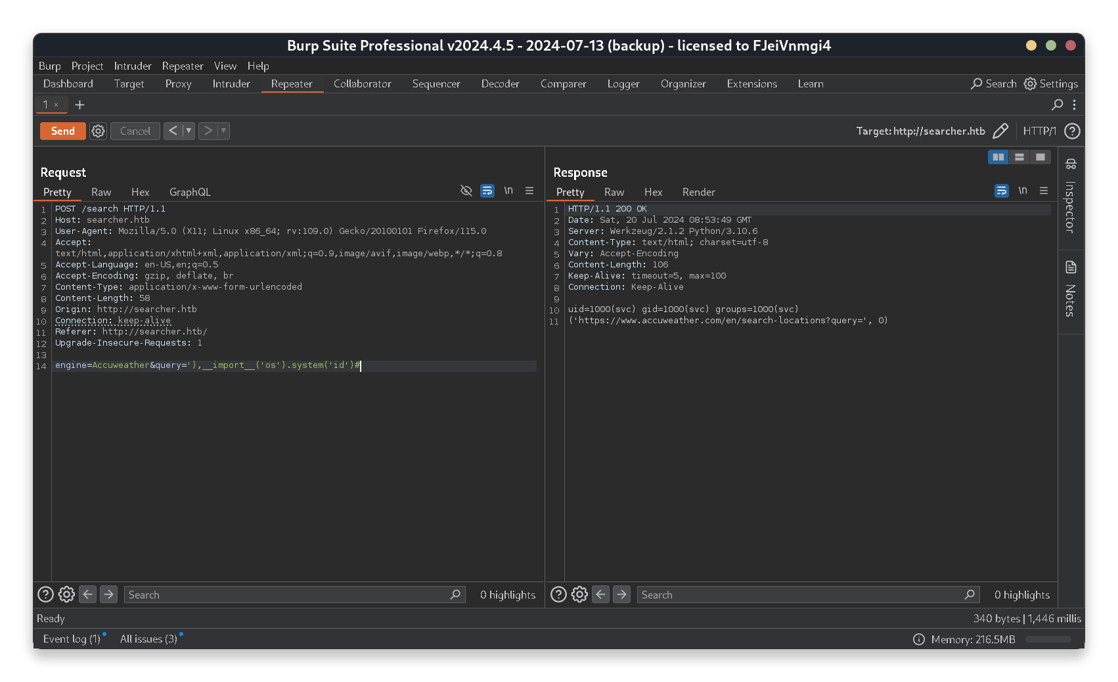Image resolution: width=1118 pixels, height=682 pixels.
Task: Toggle line wrap in request editor
Action: pyautogui.click(x=487, y=191)
